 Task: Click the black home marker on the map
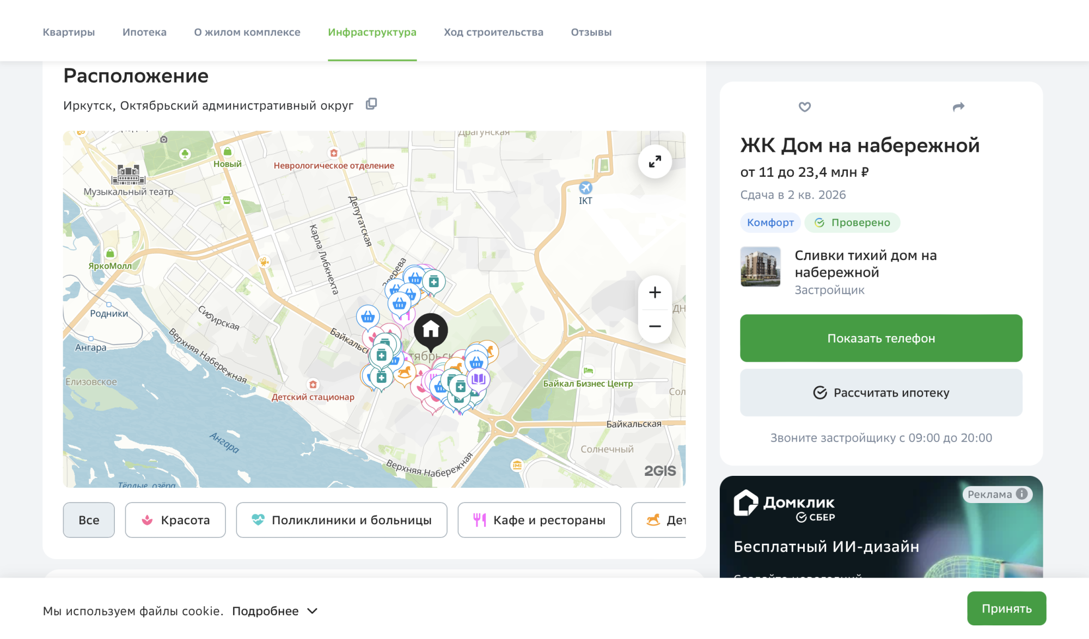pos(431,330)
